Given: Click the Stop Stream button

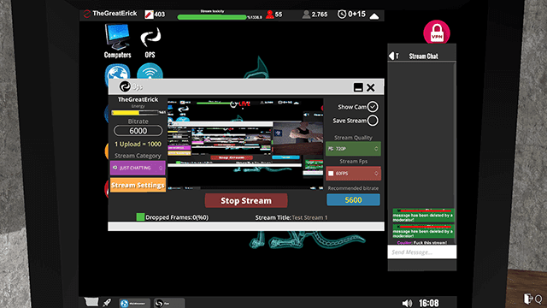Looking at the screenshot, I should coord(246,200).
